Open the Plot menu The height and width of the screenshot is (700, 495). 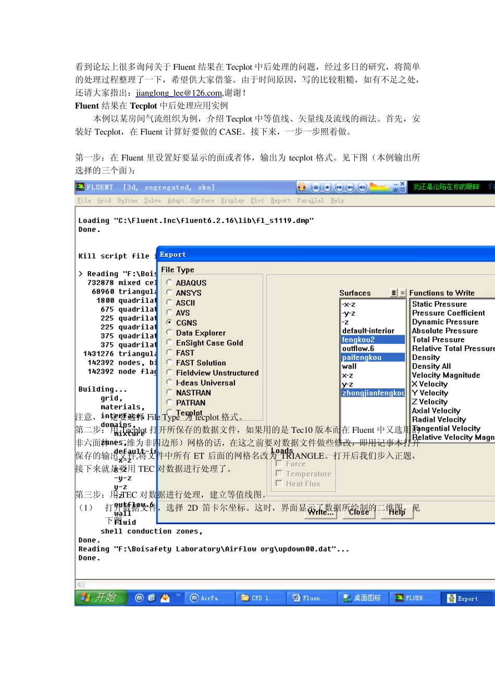click(x=257, y=201)
